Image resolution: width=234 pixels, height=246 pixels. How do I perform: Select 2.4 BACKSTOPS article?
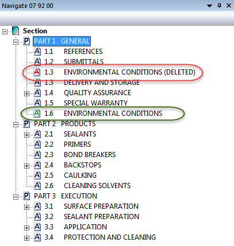73,165
